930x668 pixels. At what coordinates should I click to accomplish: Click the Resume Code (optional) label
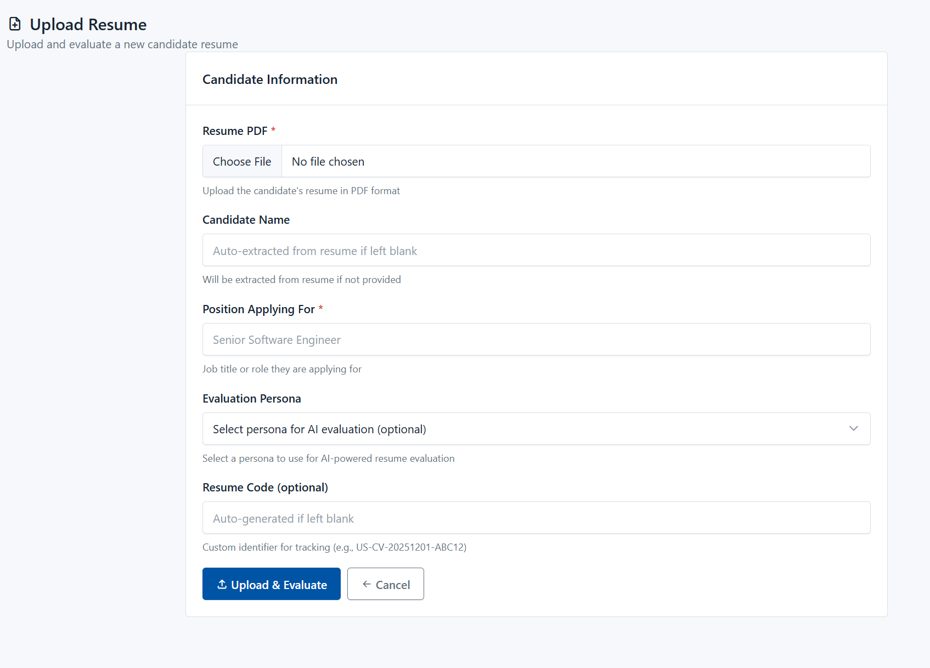tap(265, 488)
